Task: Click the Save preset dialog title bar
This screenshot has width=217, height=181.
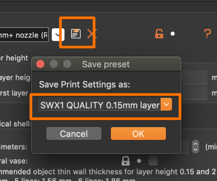Action: [106, 64]
